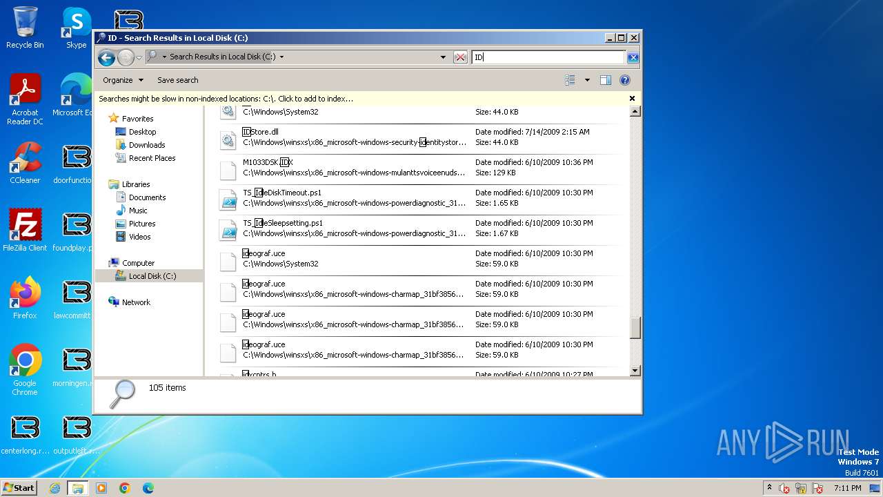Select TS_IdeSleepsetting.ps1 script icon
Image resolution: width=883 pixels, height=497 pixels.
click(x=228, y=231)
